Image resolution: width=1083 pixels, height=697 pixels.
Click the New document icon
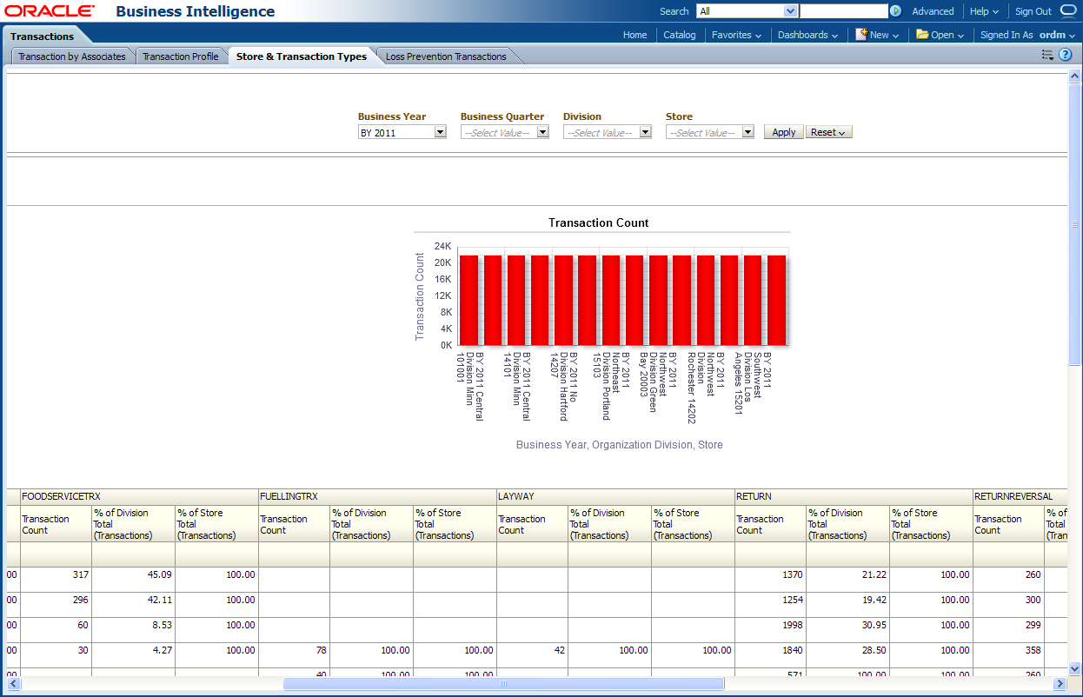[x=860, y=35]
